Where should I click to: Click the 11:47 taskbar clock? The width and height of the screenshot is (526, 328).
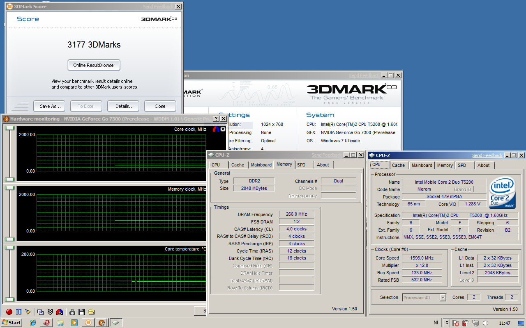[x=505, y=323]
